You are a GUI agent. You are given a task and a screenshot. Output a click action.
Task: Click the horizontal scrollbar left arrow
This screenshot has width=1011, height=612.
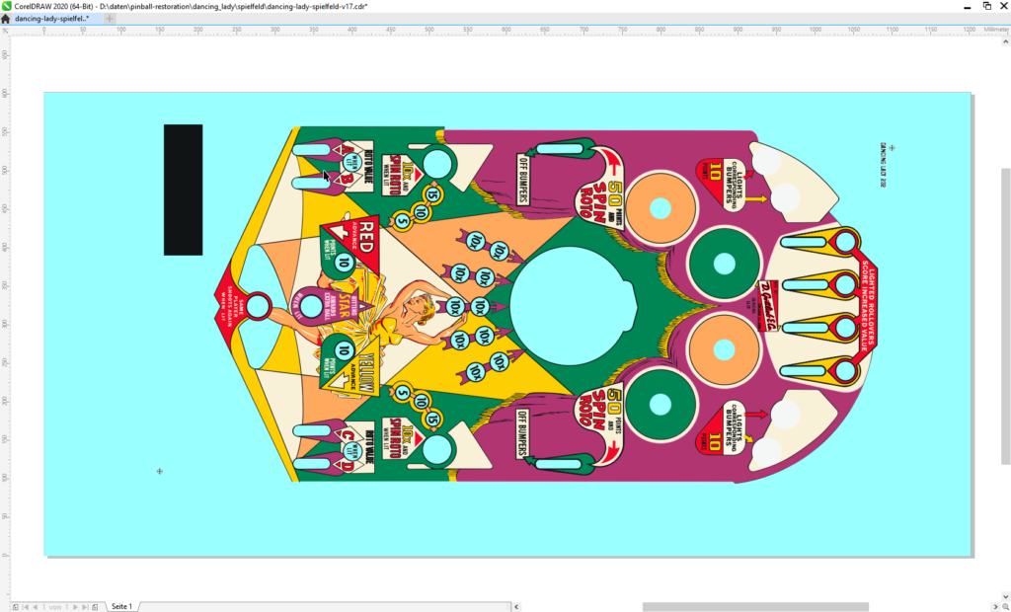(515, 607)
